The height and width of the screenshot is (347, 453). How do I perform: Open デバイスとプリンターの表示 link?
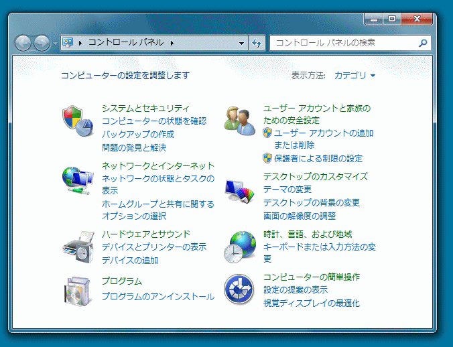click(154, 247)
